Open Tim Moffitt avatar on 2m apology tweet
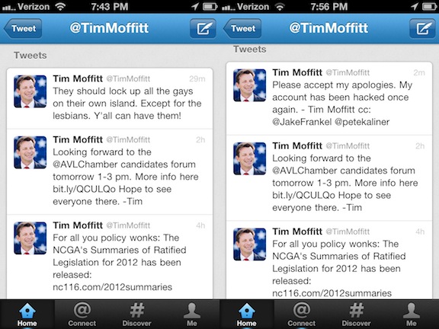This screenshot has width=439, height=329. point(250,85)
